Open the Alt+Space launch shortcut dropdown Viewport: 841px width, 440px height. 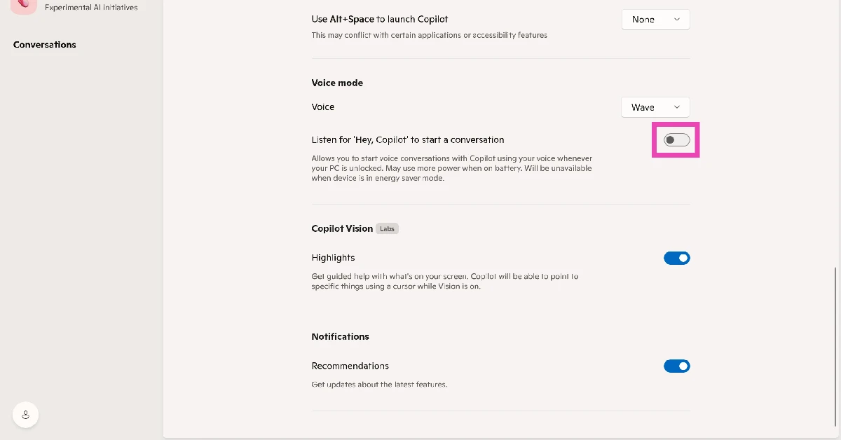[655, 20]
